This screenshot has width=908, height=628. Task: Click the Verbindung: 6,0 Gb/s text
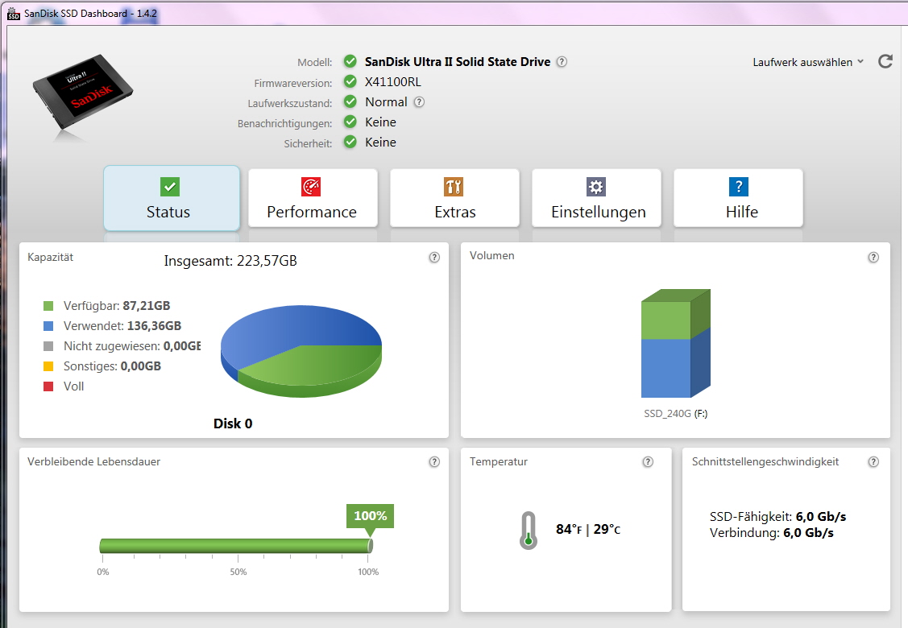pyautogui.click(x=771, y=533)
